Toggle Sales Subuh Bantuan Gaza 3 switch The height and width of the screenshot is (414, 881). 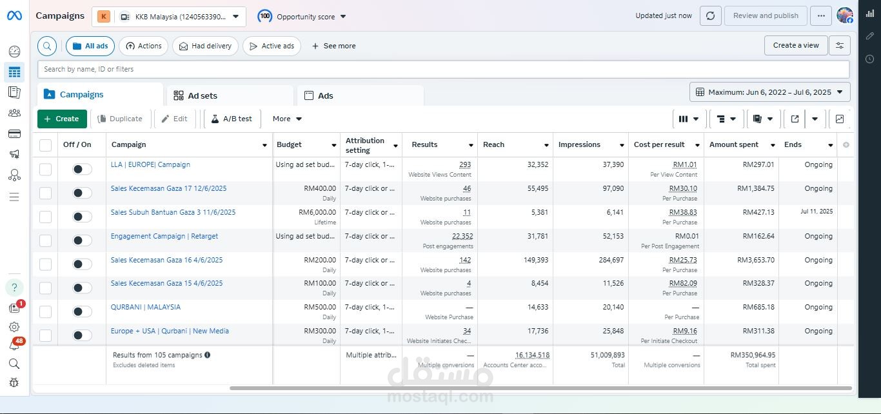[x=82, y=217]
